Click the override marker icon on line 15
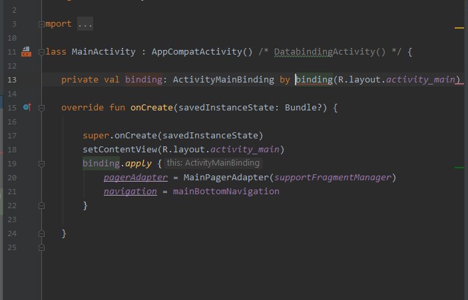The image size is (468, 300). point(27,107)
